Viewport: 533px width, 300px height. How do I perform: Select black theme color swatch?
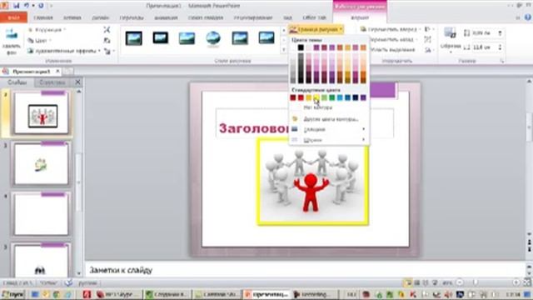(301, 47)
